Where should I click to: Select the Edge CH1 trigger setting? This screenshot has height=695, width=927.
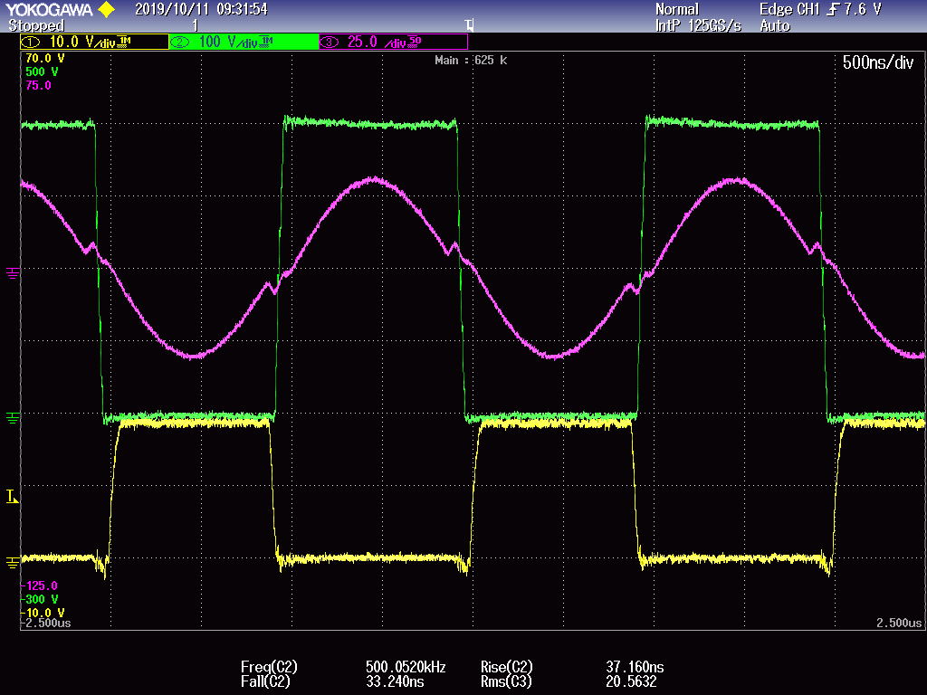[789, 10]
